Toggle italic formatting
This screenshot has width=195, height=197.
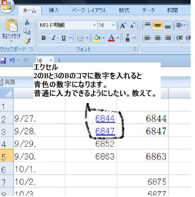point(54,38)
